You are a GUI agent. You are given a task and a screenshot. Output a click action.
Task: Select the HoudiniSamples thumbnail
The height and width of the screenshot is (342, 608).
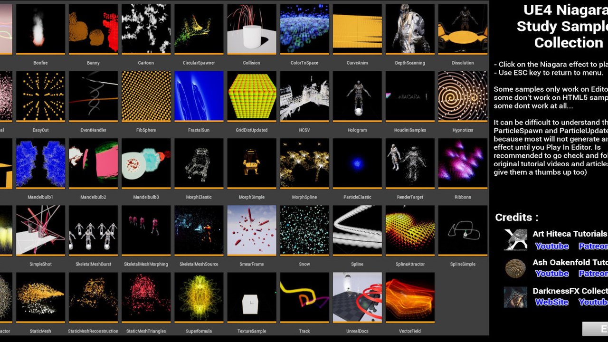409,96
